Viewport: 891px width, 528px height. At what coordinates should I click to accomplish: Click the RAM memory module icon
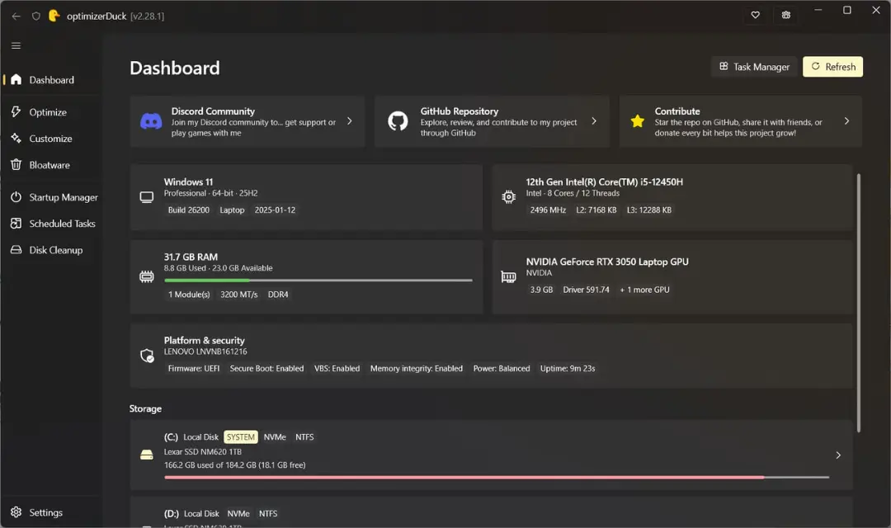pyautogui.click(x=147, y=277)
